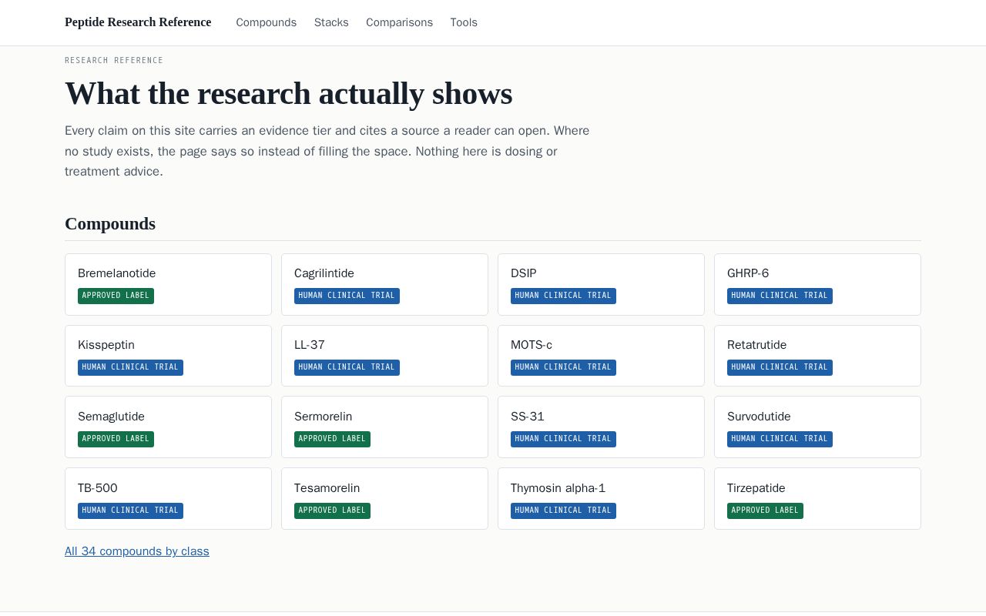Screen dimensions: 986x616
Task: View the DSIP compound card
Action: click(601, 284)
